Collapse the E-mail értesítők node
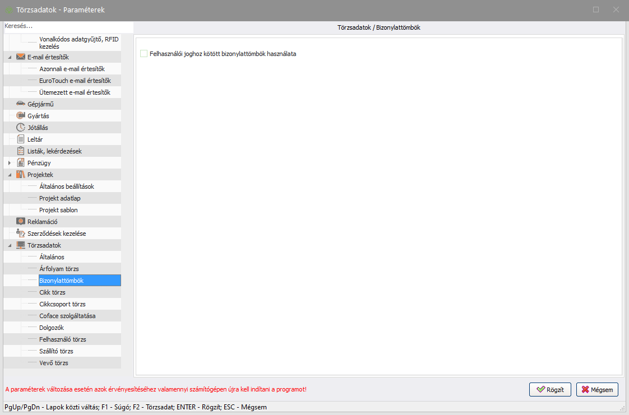 [10, 57]
